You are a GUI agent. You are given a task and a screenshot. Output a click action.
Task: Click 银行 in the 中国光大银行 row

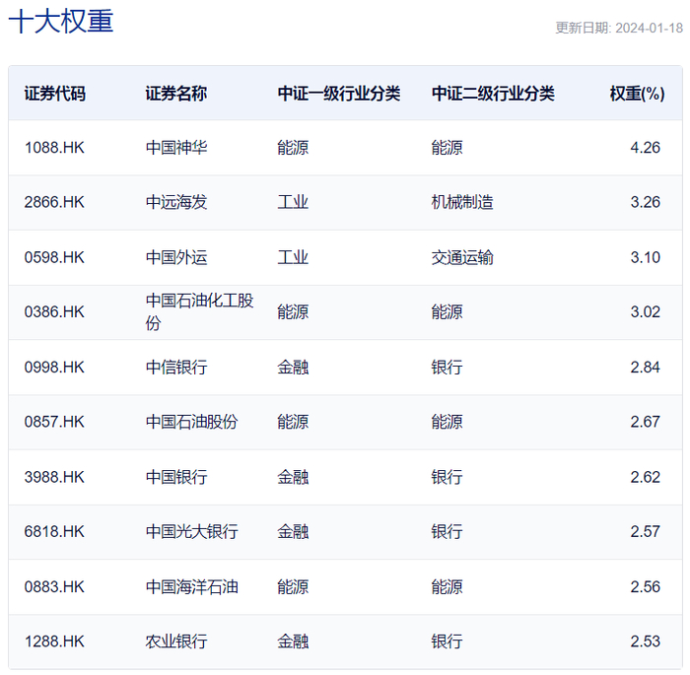click(447, 532)
